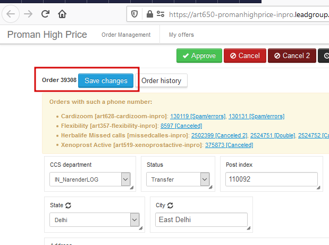Screen dimensions: 329x245
Task: Save changes to the order
Action: click(x=106, y=80)
